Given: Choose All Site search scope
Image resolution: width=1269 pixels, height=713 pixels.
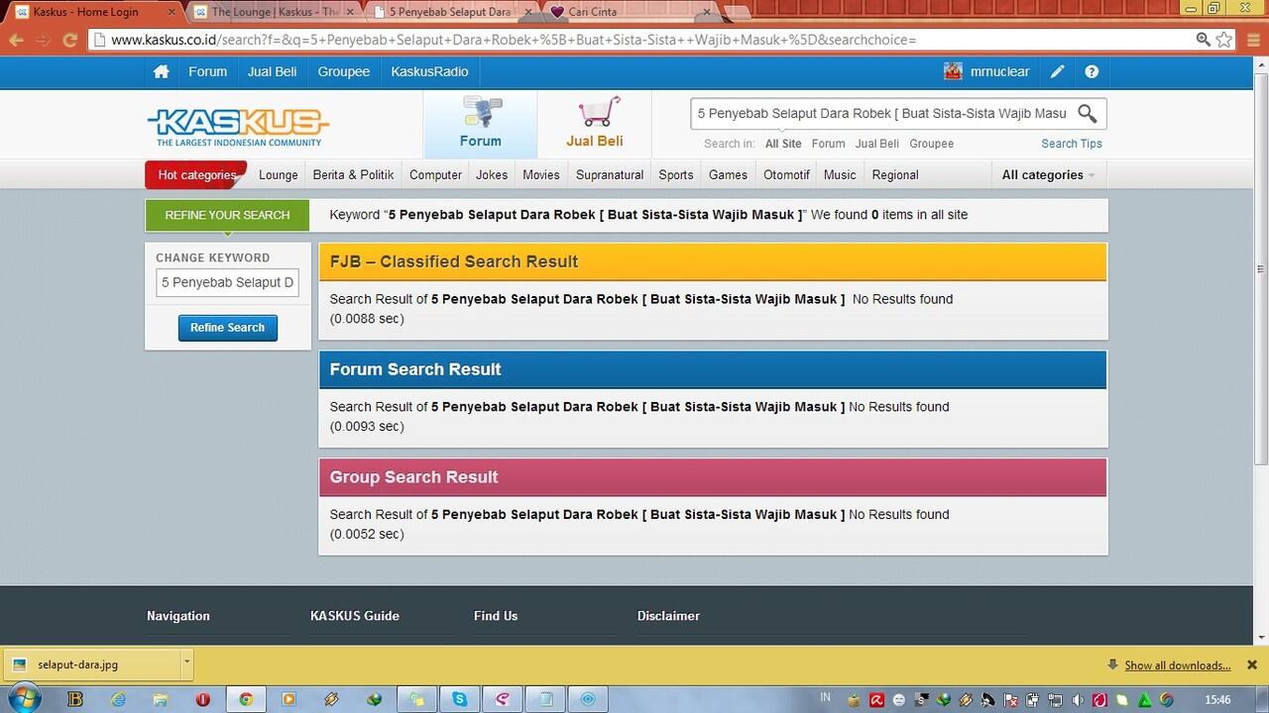Looking at the screenshot, I should click(x=783, y=144).
